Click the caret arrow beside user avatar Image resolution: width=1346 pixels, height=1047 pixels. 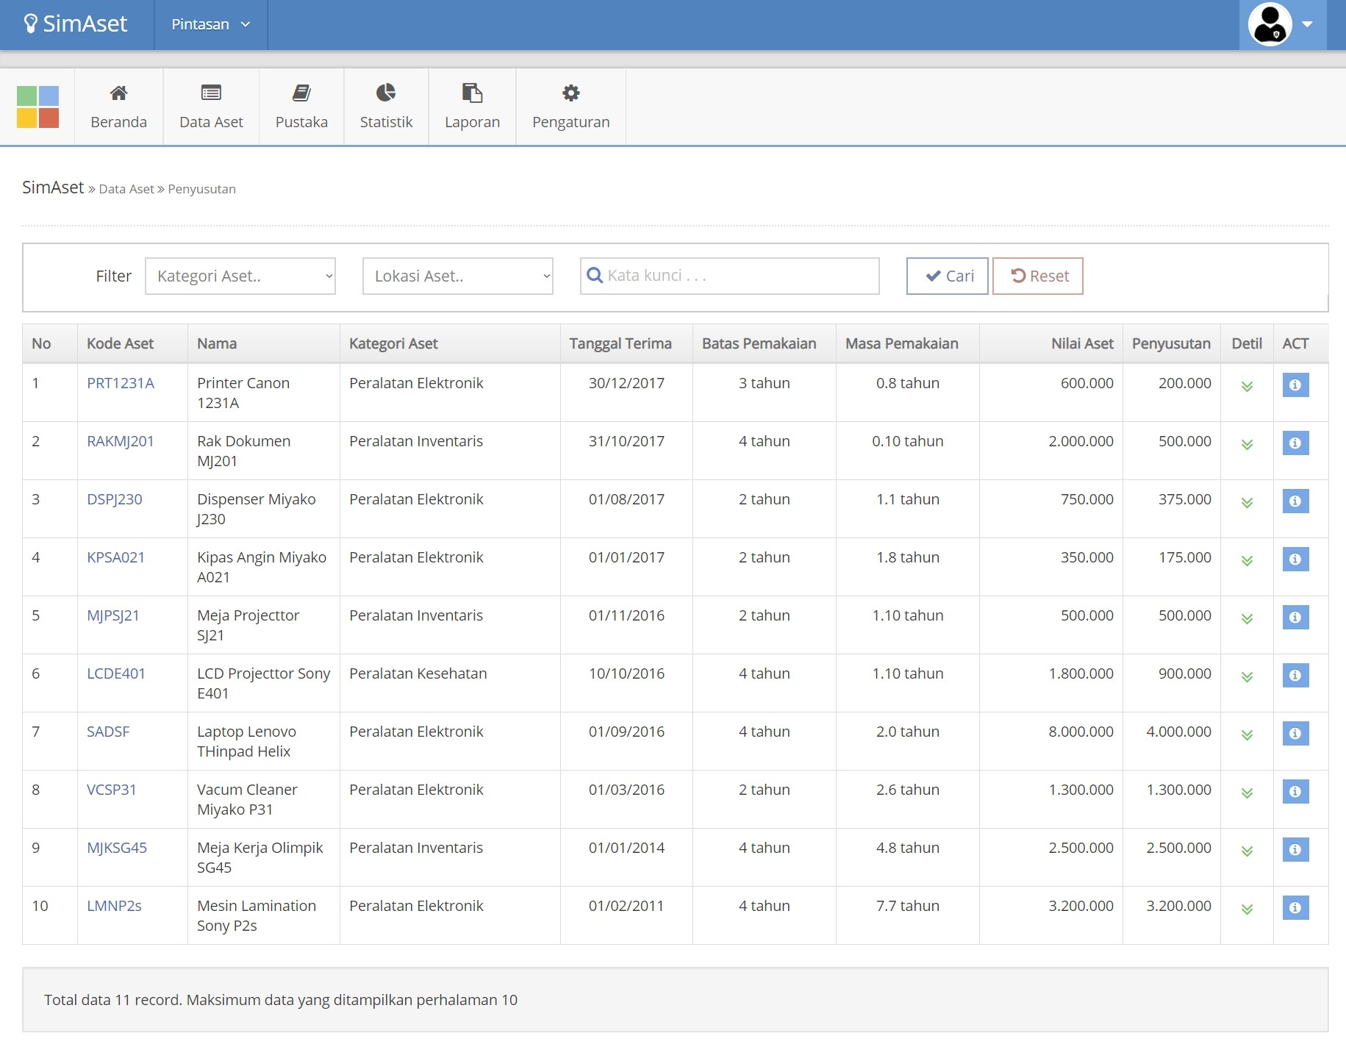(x=1307, y=24)
